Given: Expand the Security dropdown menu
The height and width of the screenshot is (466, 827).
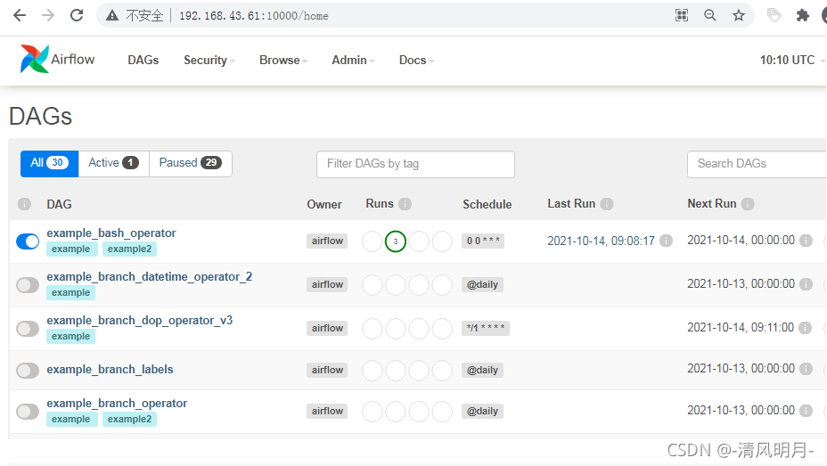Looking at the screenshot, I should pos(209,60).
